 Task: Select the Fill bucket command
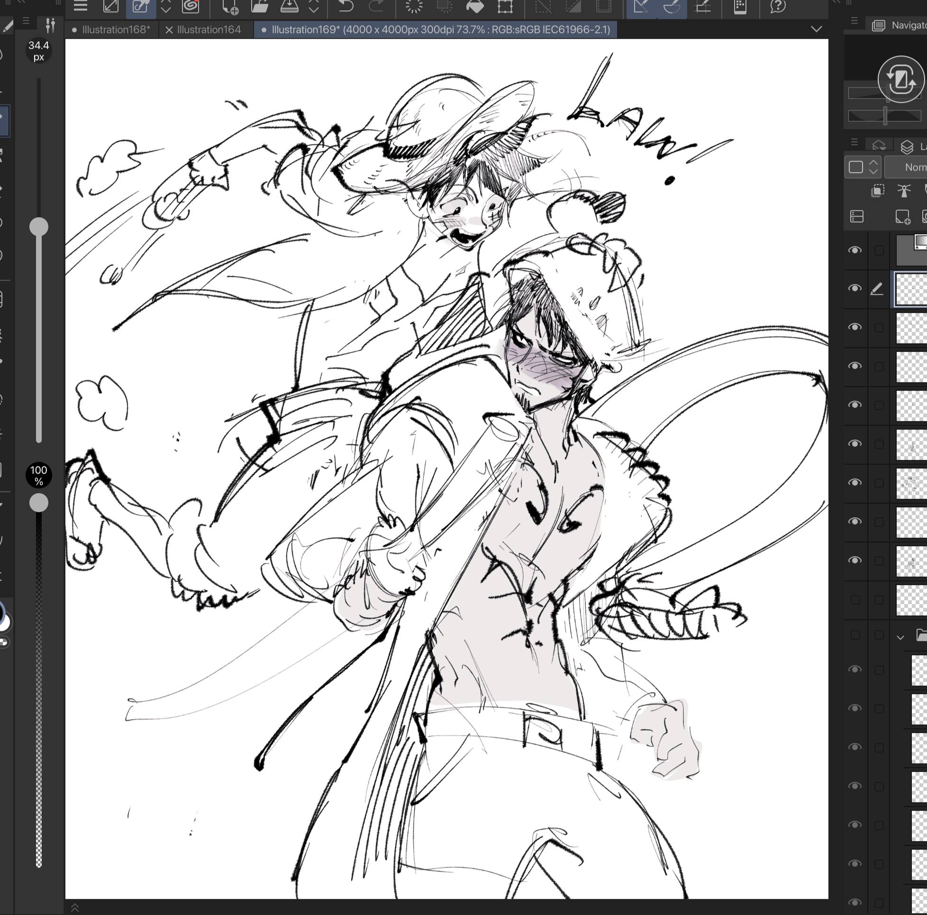coord(475,6)
